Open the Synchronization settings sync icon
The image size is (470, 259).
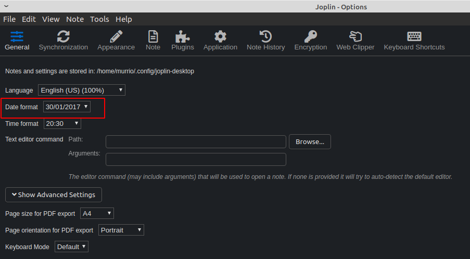(63, 36)
